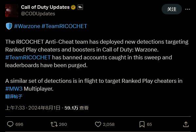The width and height of the screenshot is (196, 132).
Task: Click 翻译帖子 to translate the post
Action: (14, 96)
